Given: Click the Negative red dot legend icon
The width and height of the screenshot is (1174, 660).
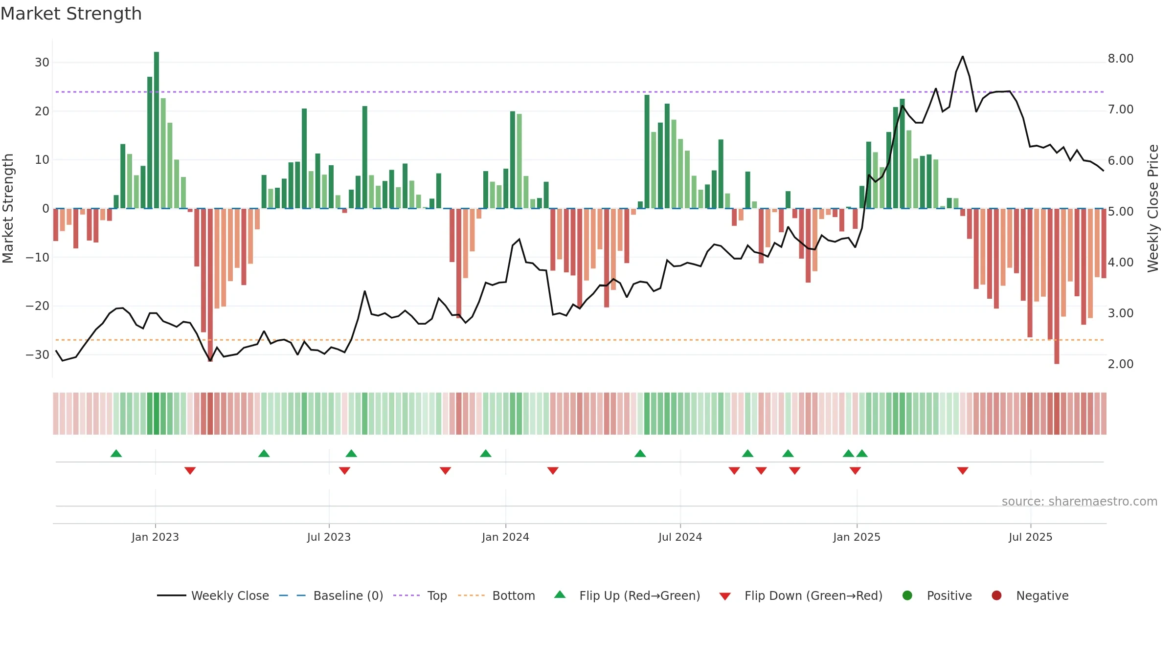Looking at the screenshot, I should tap(996, 595).
